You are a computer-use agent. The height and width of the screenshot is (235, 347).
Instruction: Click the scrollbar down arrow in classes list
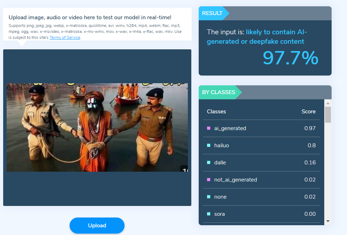point(328,221)
